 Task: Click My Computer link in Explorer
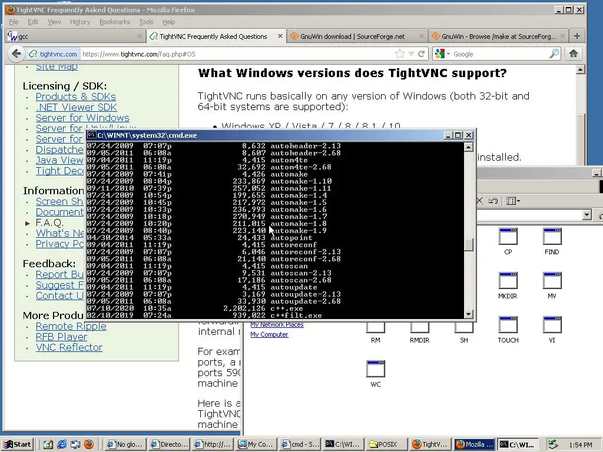(269, 334)
